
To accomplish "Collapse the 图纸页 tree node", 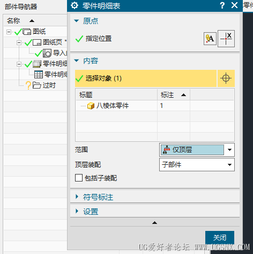I will pos(19,42).
